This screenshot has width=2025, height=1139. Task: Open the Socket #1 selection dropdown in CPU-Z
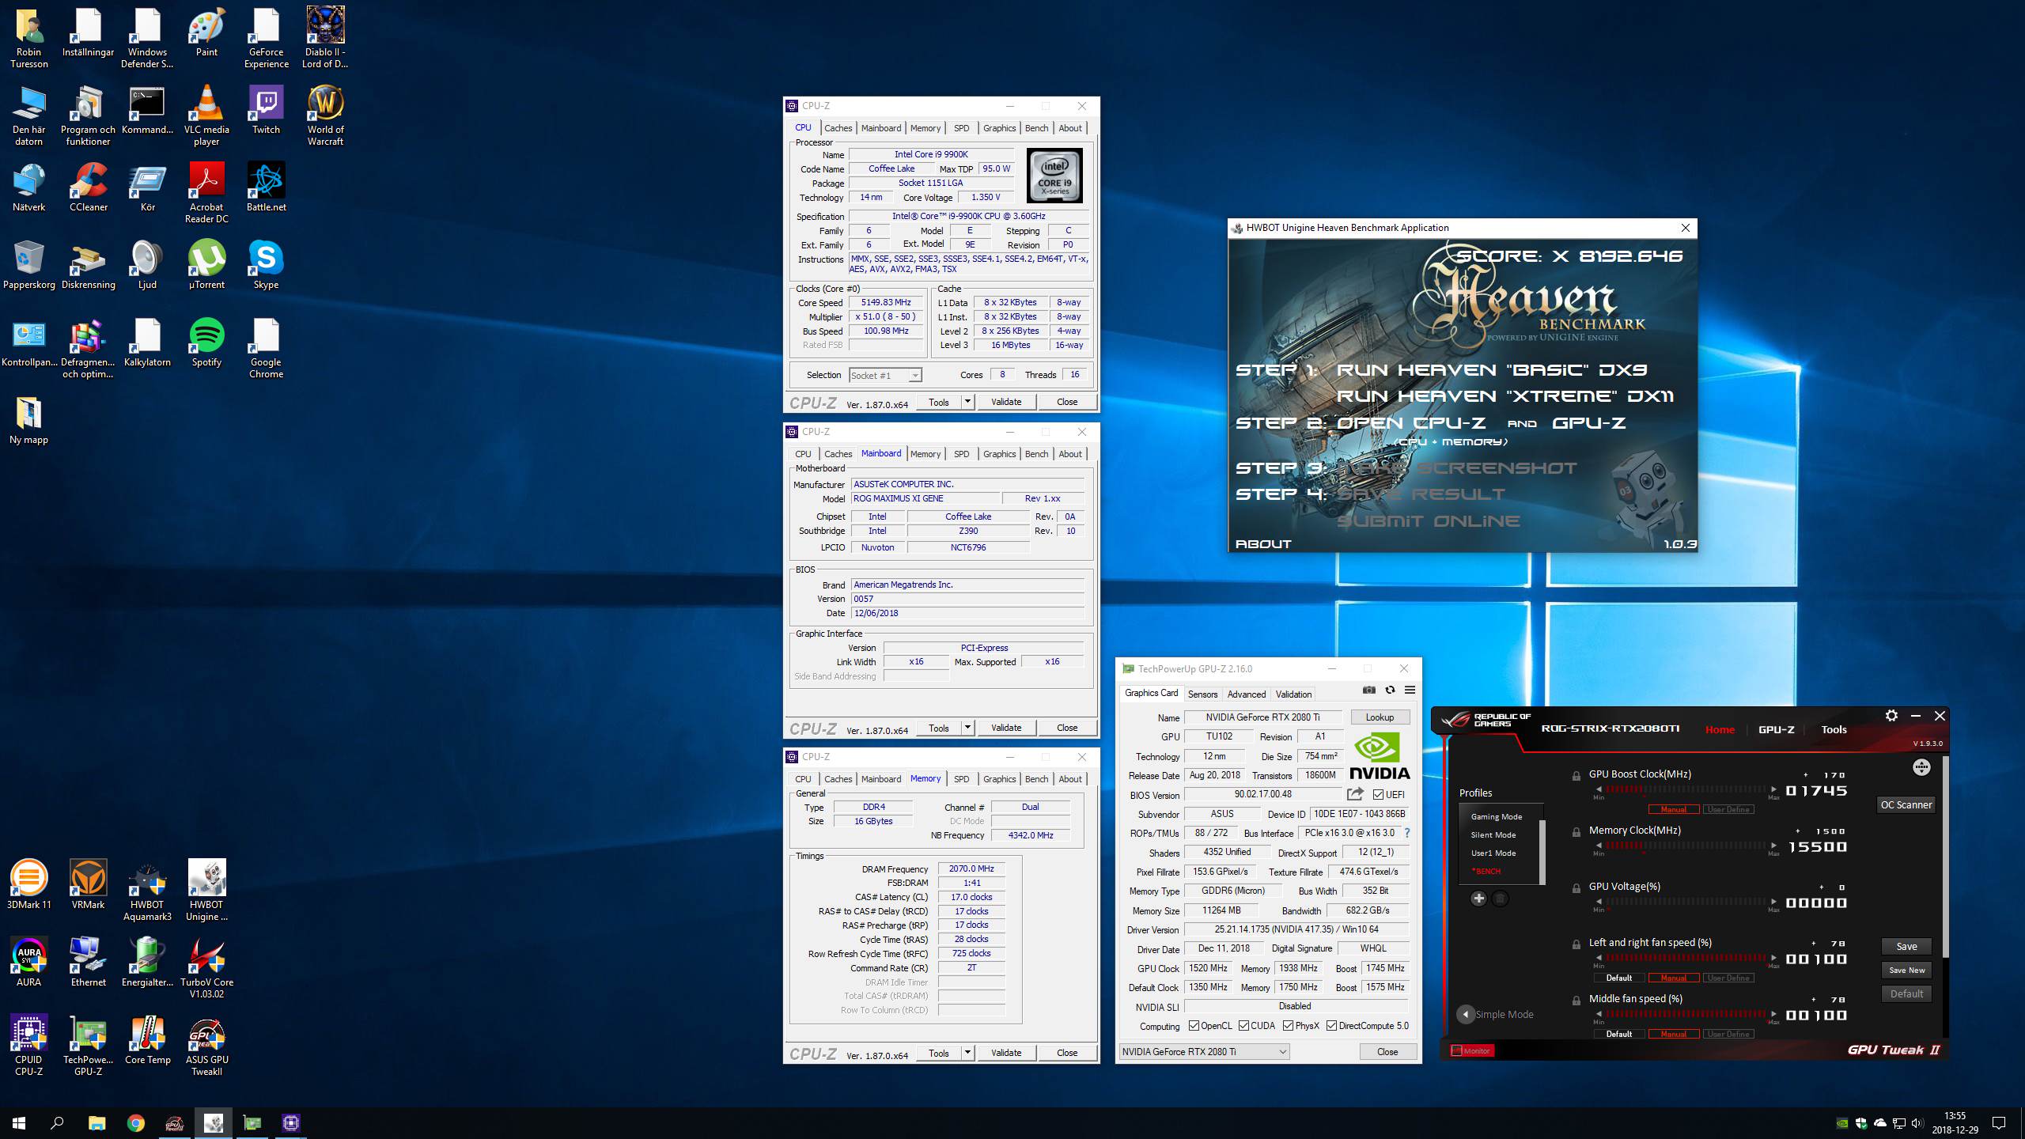885,375
